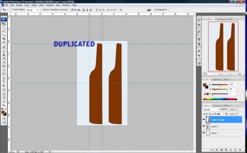The width and height of the screenshot is (247, 153).
Task: Select the Eraser tool
Action: 4,62
